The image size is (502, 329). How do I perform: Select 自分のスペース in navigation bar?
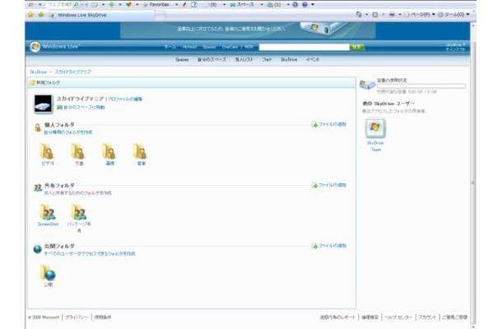click(x=211, y=59)
